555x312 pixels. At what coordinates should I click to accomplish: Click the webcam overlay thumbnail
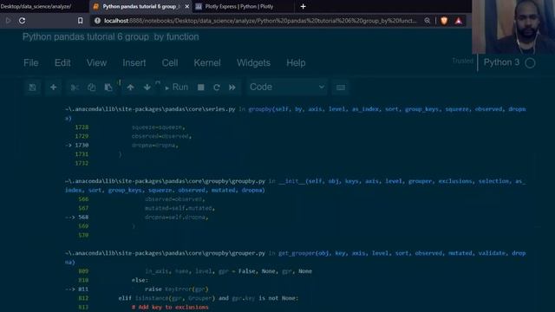(x=513, y=27)
